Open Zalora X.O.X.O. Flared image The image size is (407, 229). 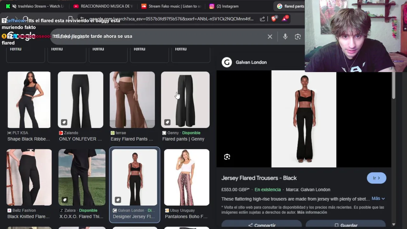tap(82, 177)
